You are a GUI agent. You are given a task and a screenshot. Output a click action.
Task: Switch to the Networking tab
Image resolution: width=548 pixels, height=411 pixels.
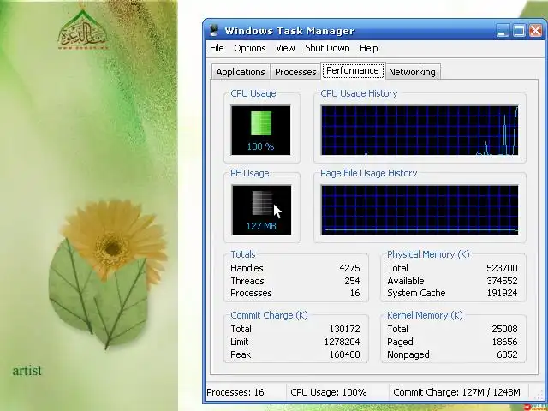[412, 72]
